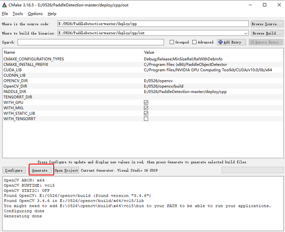Select the CUDNN_LIB entry name
Screen dimensions: 285x232
(15, 75)
